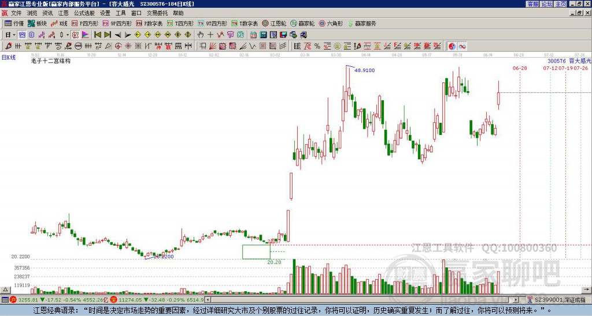
Task: Click the 20.20 green price label
Action: click(274, 262)
